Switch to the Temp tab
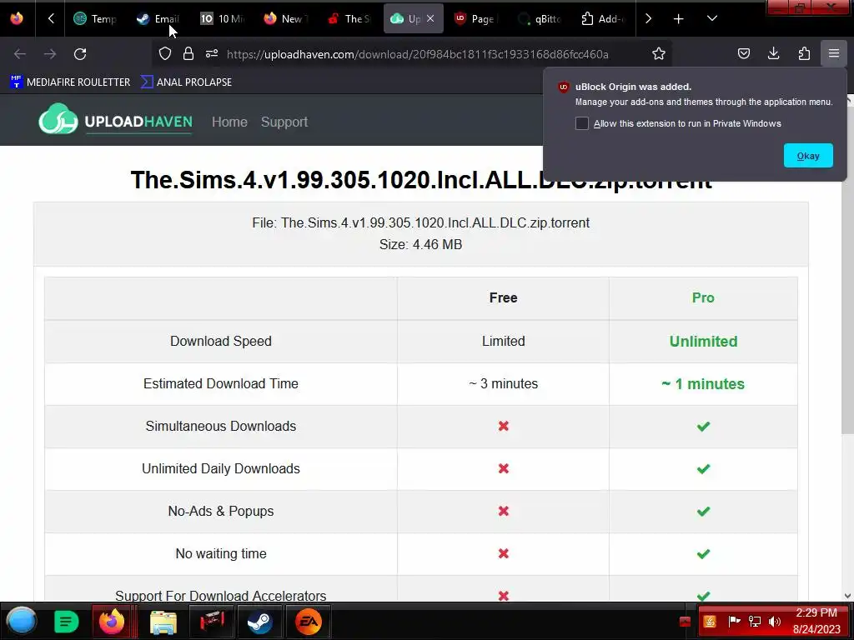The width and height of the screenshot is (854, 640). [x=96, y=18]
